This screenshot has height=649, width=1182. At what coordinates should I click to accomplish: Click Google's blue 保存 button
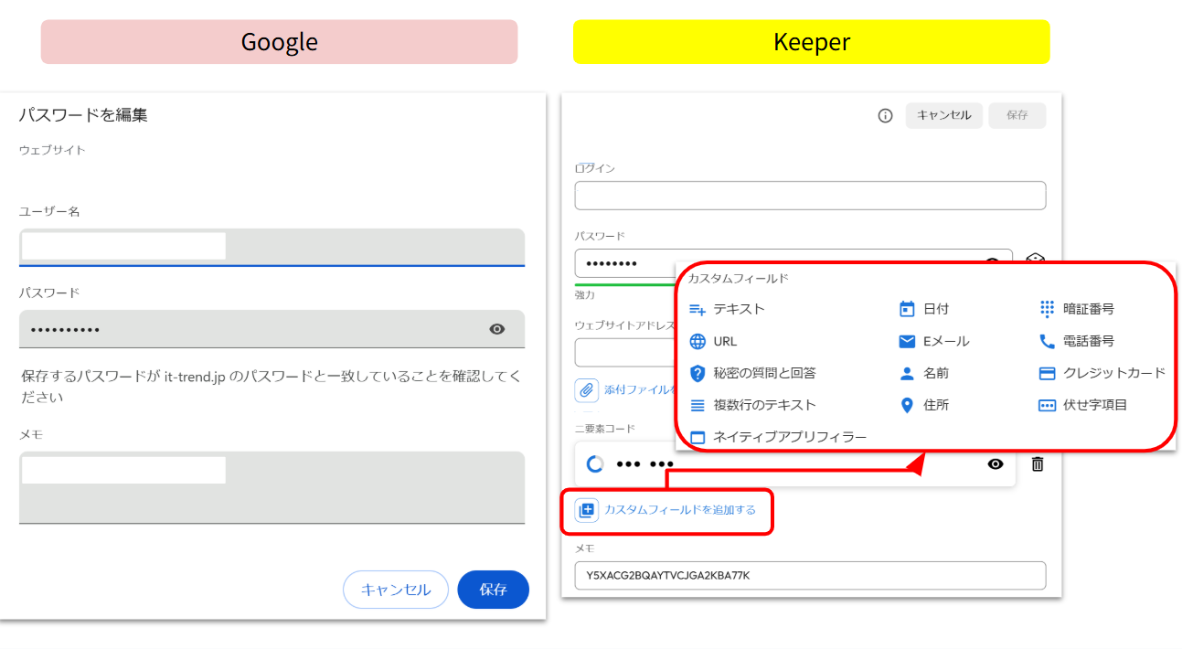click(493, 590)
